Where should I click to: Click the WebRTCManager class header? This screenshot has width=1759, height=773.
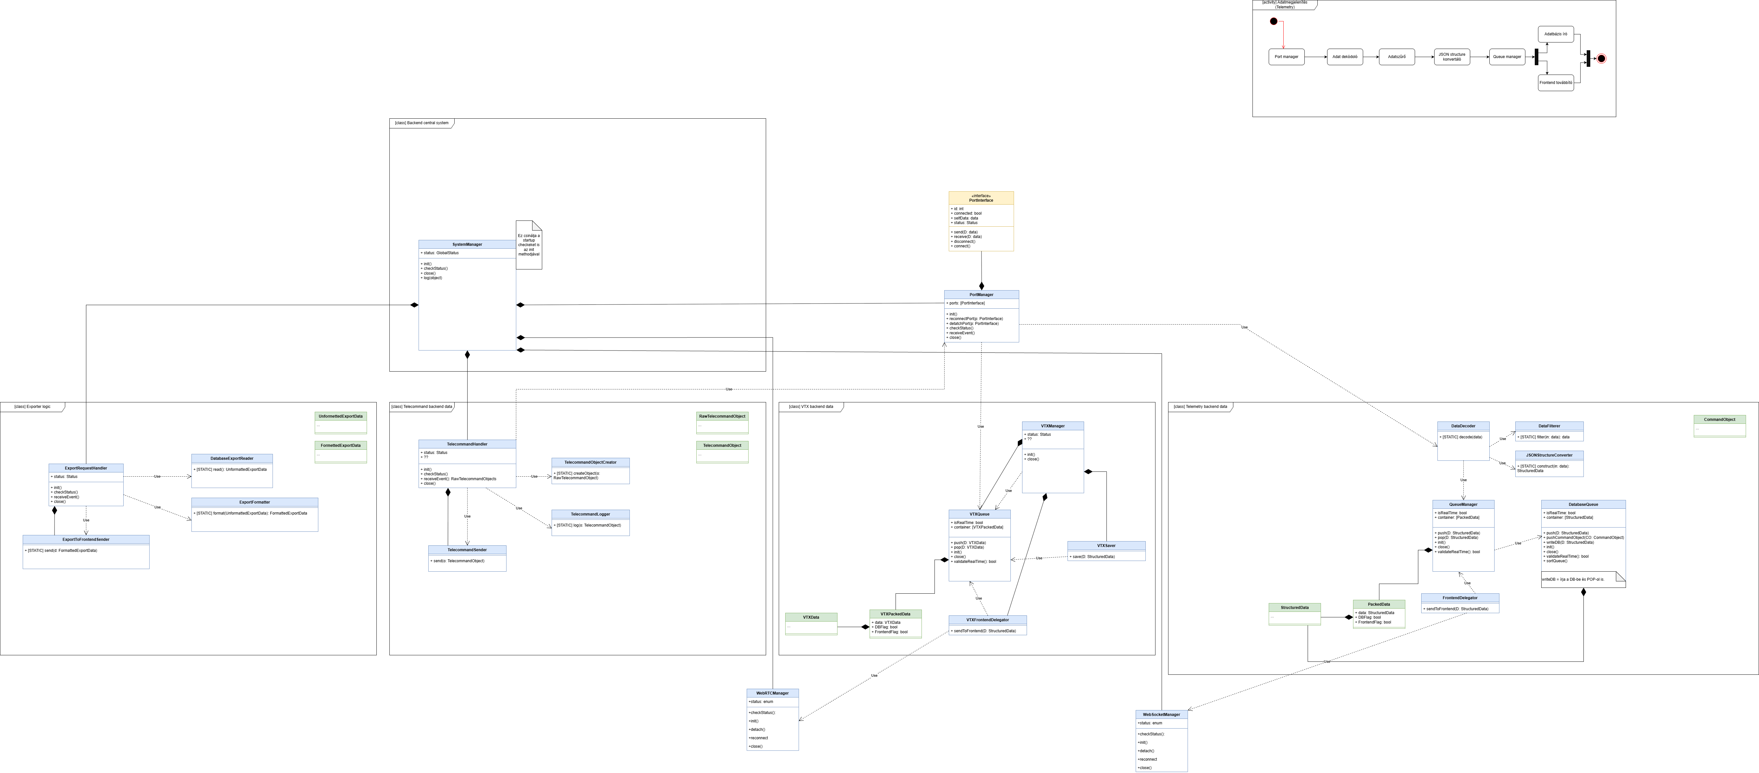pyautogui.click(x=772, y=693)
